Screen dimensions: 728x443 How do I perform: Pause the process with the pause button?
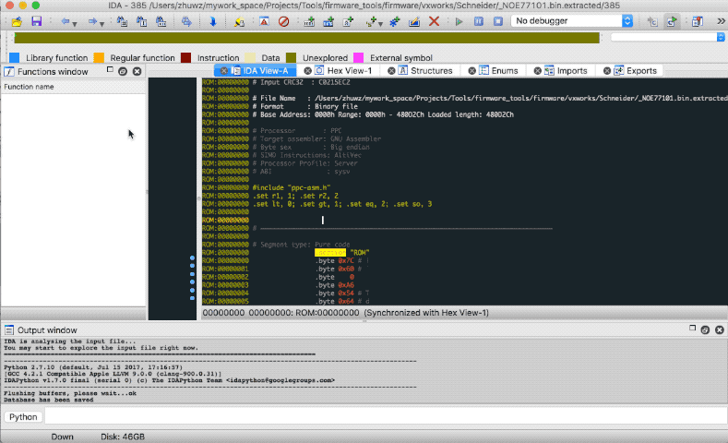[479, 21]
